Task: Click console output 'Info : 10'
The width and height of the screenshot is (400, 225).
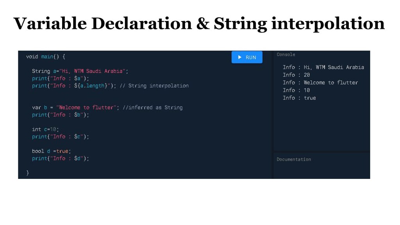Action: click(x=296, y=90)
